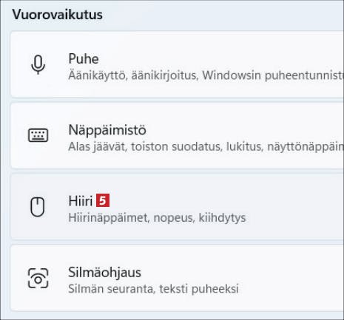Go to the Näppäimistö keyboard settings card
344x320 pixels.
click(x=177, y=135)
